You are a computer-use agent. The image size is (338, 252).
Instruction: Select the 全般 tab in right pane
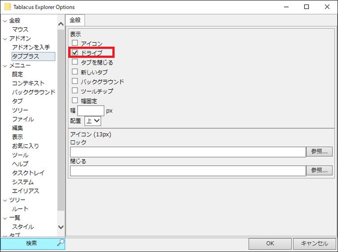[75, 20]
